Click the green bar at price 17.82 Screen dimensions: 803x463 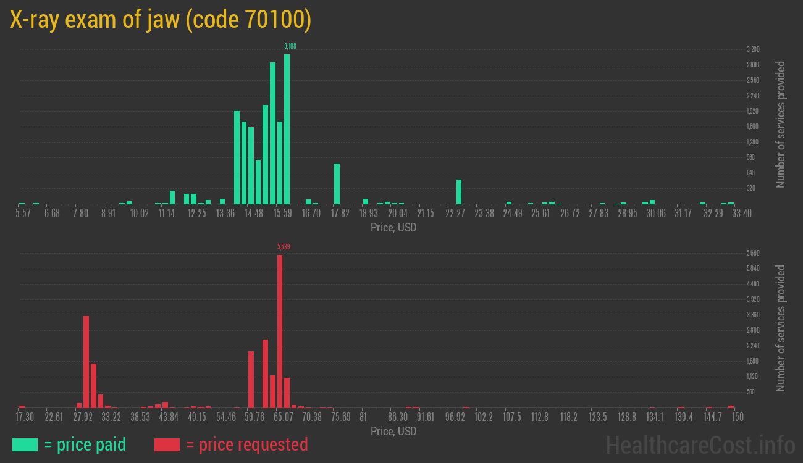337,183
